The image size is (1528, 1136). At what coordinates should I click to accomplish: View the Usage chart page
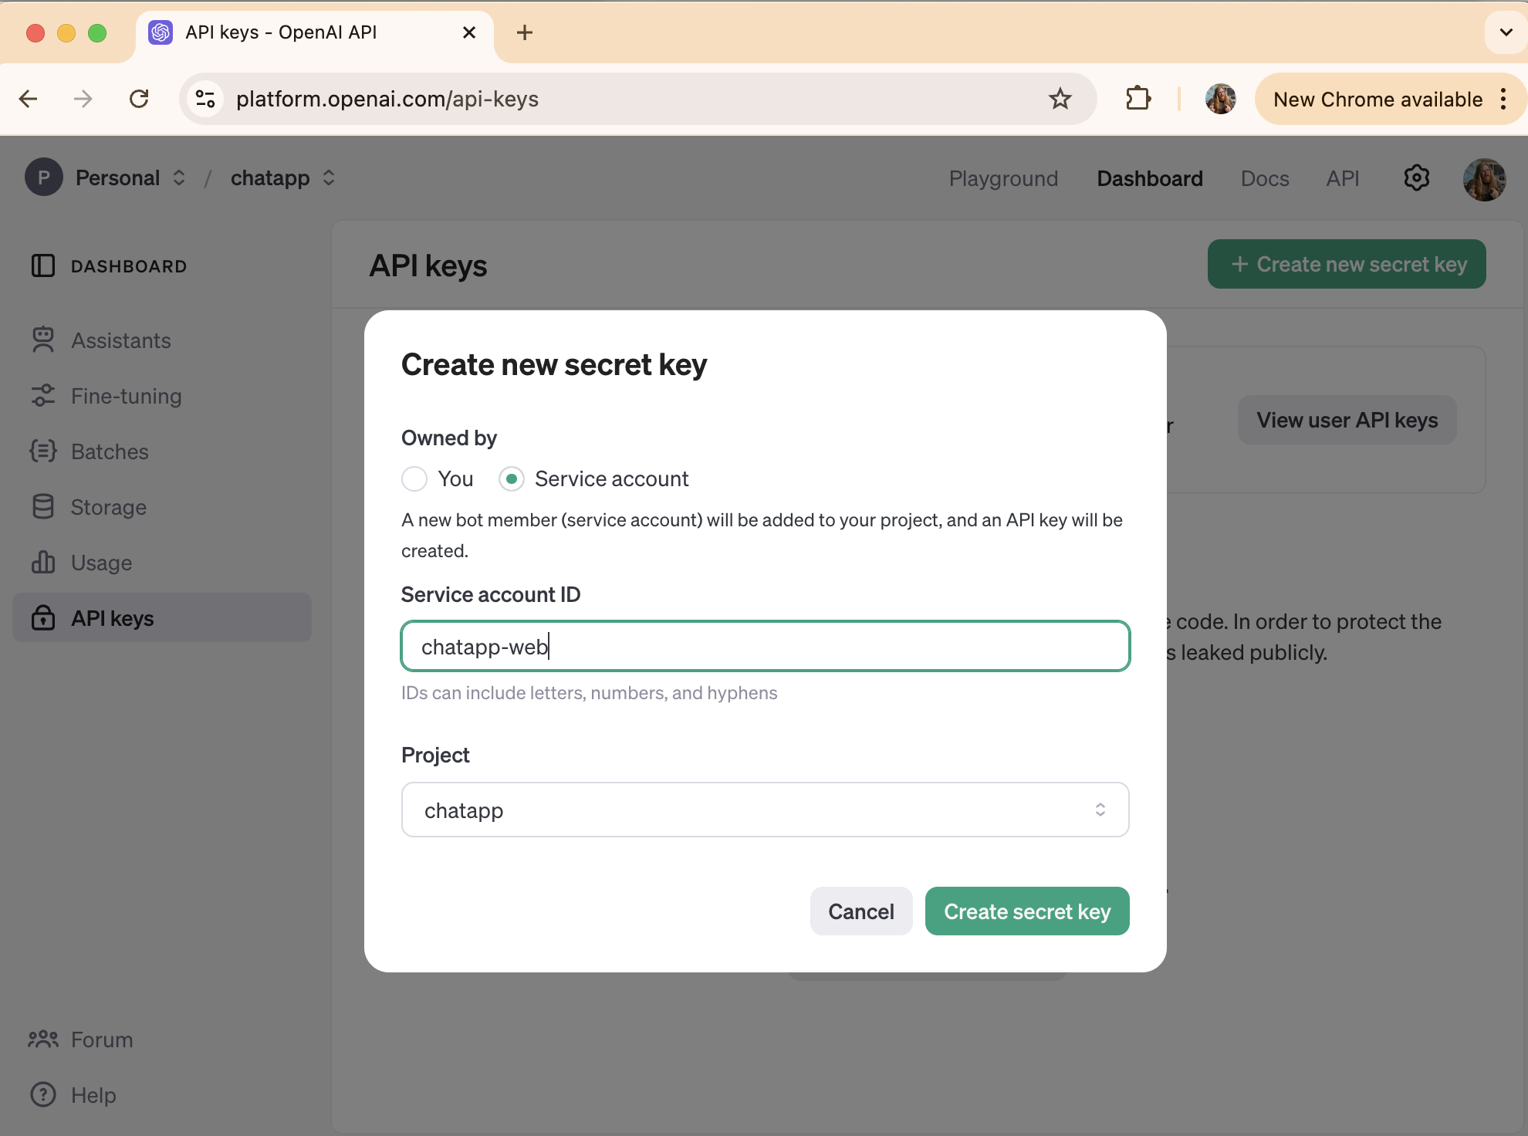coord(101,563)
